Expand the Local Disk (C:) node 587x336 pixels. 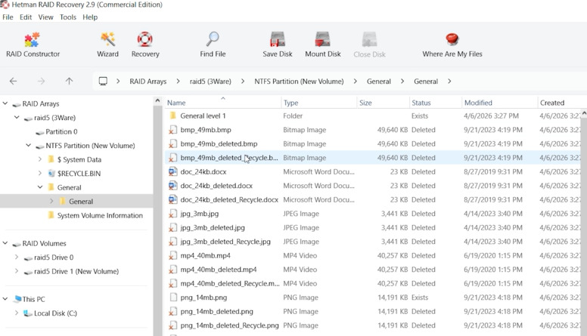(x=17, y=313)
